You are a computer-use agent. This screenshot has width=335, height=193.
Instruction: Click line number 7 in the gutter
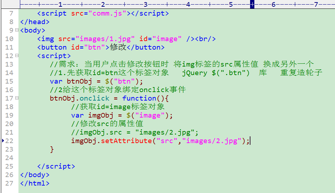11,13
